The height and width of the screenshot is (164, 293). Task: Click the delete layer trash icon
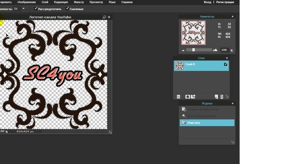click(x=222, y=97)
